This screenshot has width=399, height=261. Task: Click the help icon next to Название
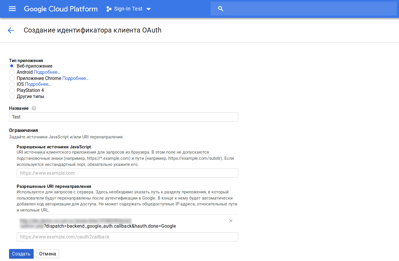pyautogui.click(x=34, y=108)
